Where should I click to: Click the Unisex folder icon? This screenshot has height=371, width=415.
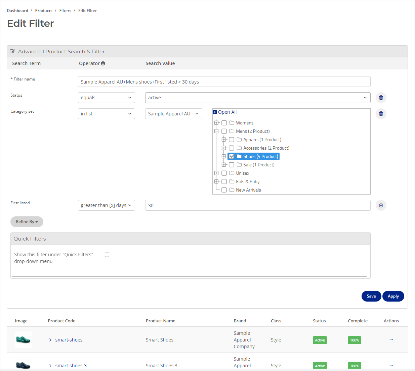click(x=232, y=173)
